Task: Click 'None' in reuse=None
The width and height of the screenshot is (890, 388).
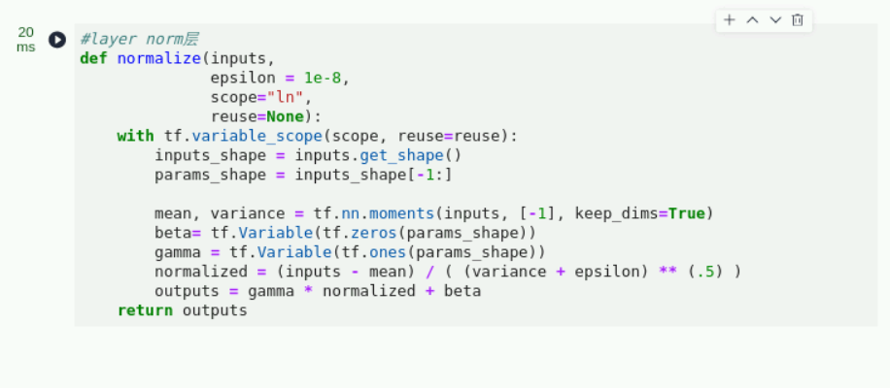Action: click(286, 116)
